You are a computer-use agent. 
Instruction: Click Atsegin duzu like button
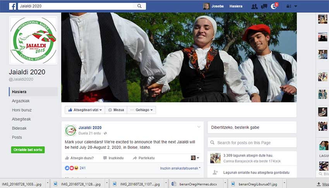click(79, 158)
